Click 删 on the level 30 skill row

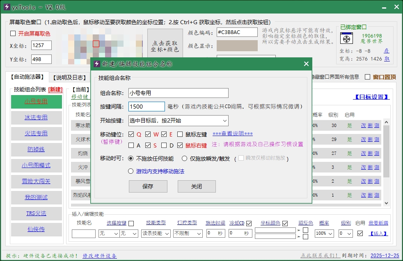coord(370,126)
